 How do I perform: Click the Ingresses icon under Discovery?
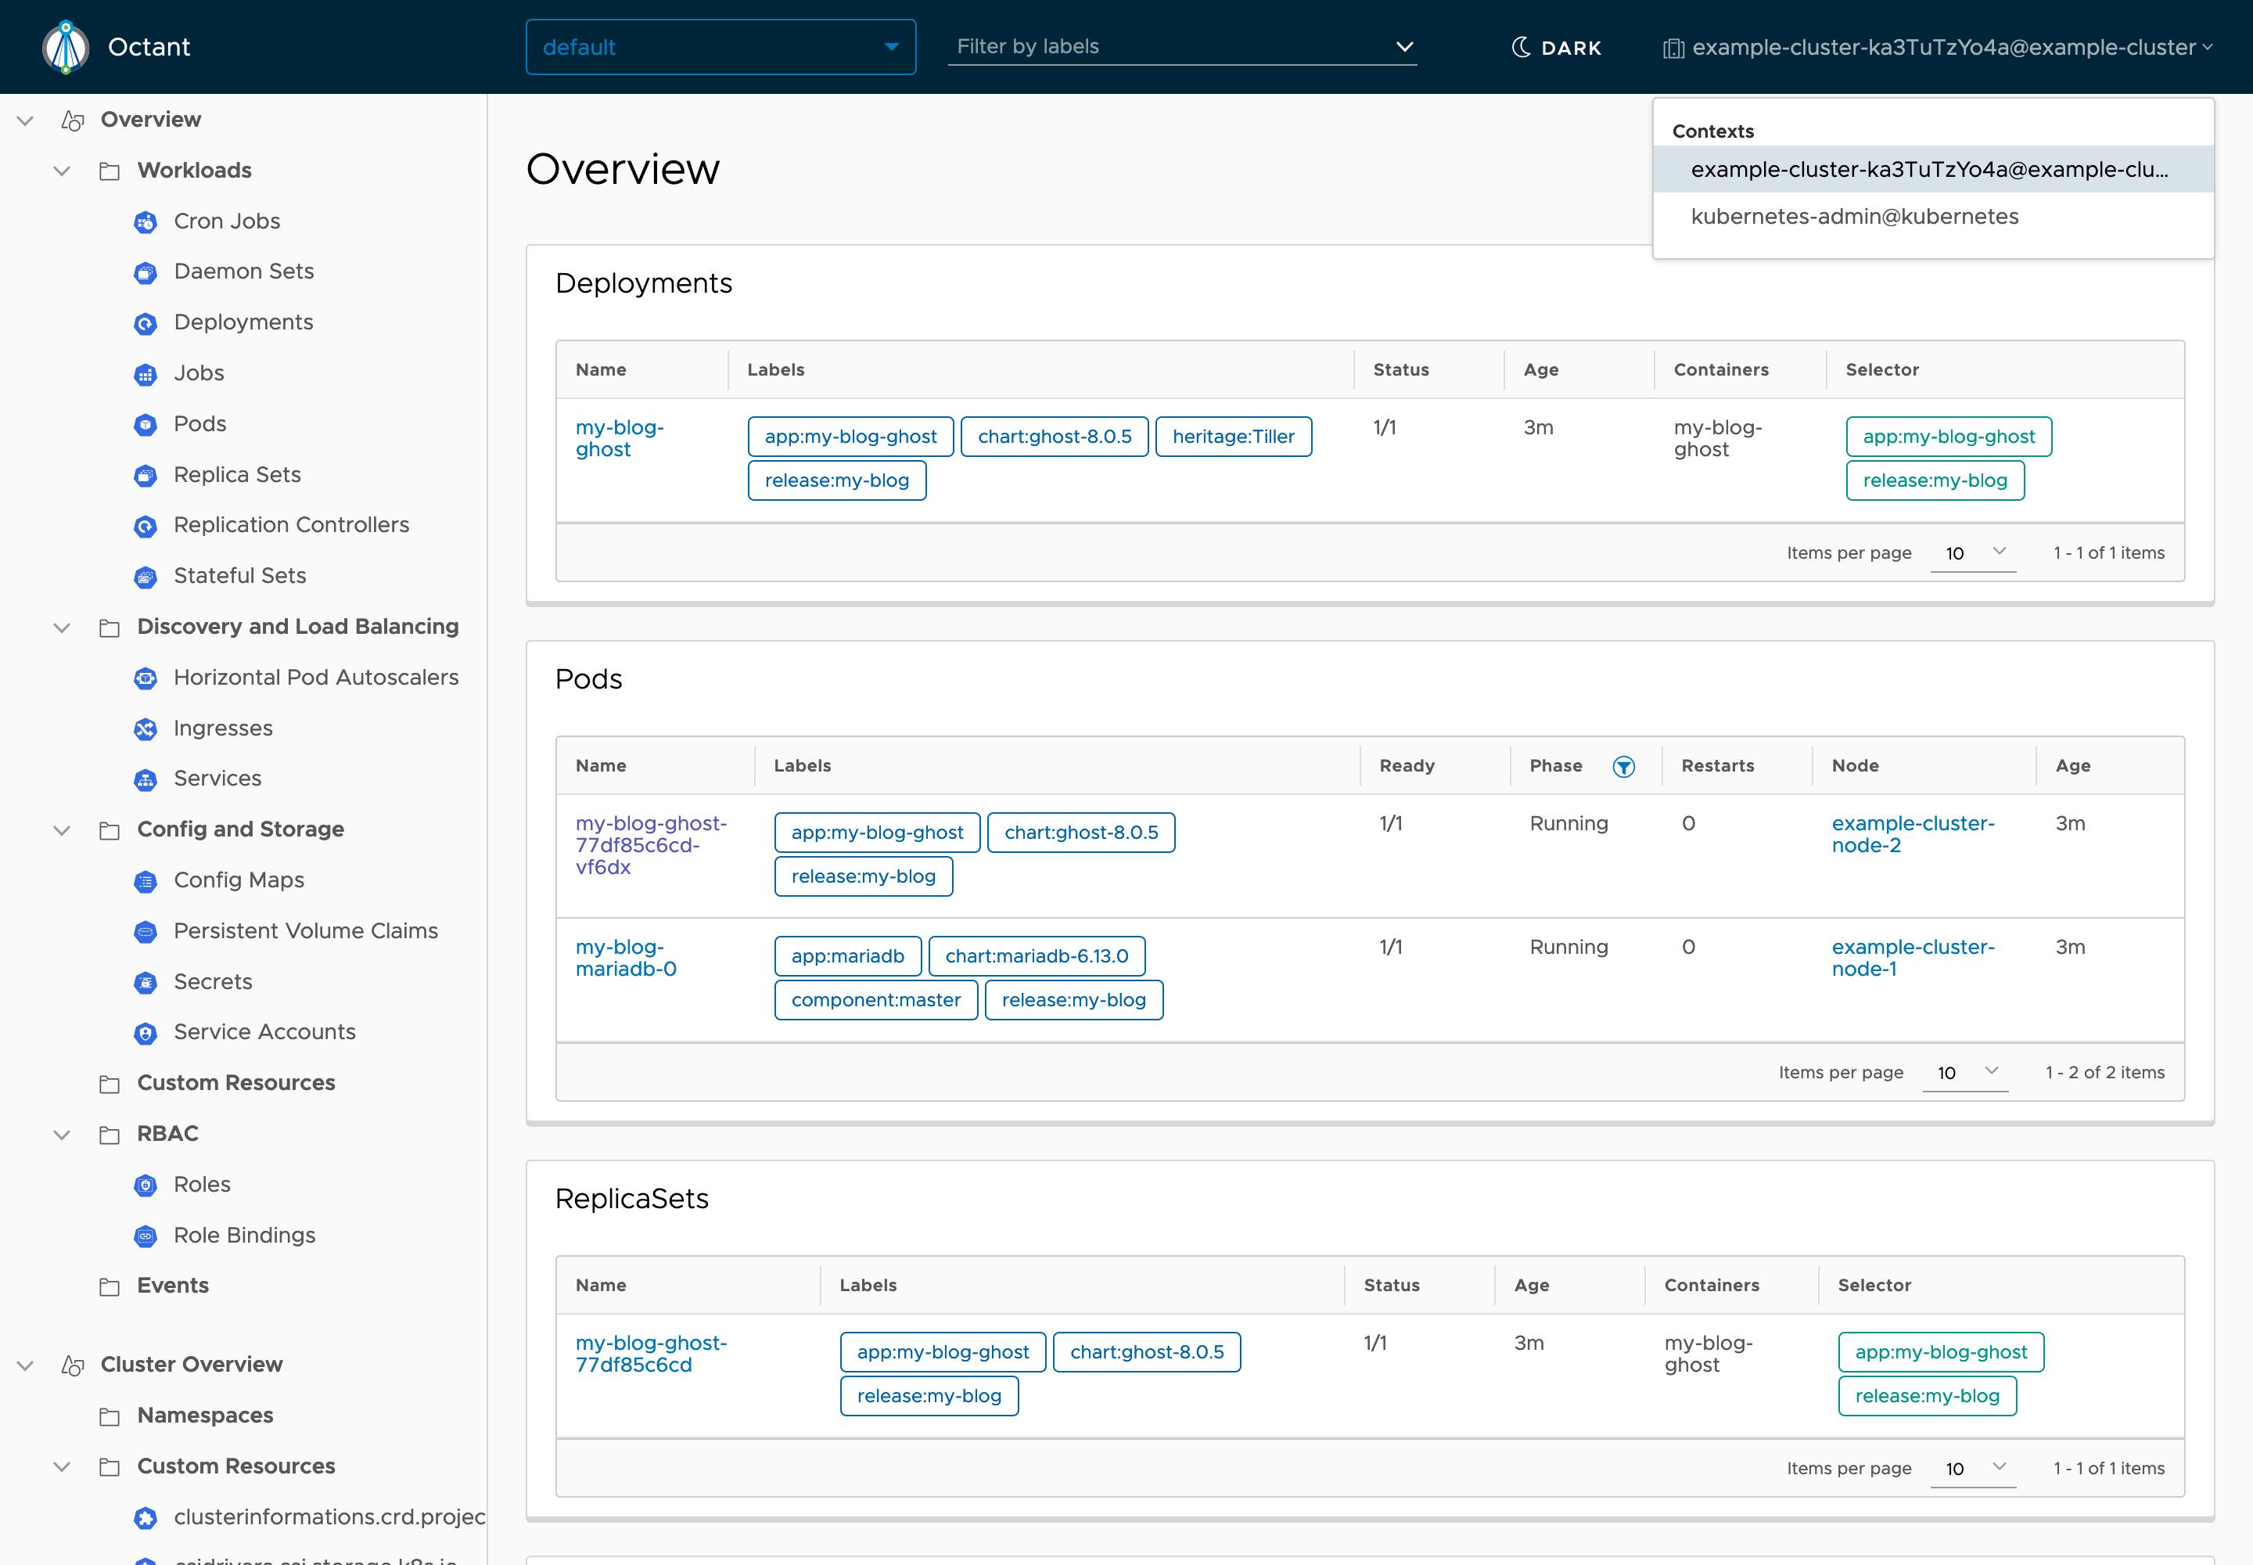pyautogui.click(x=145, y=728)
